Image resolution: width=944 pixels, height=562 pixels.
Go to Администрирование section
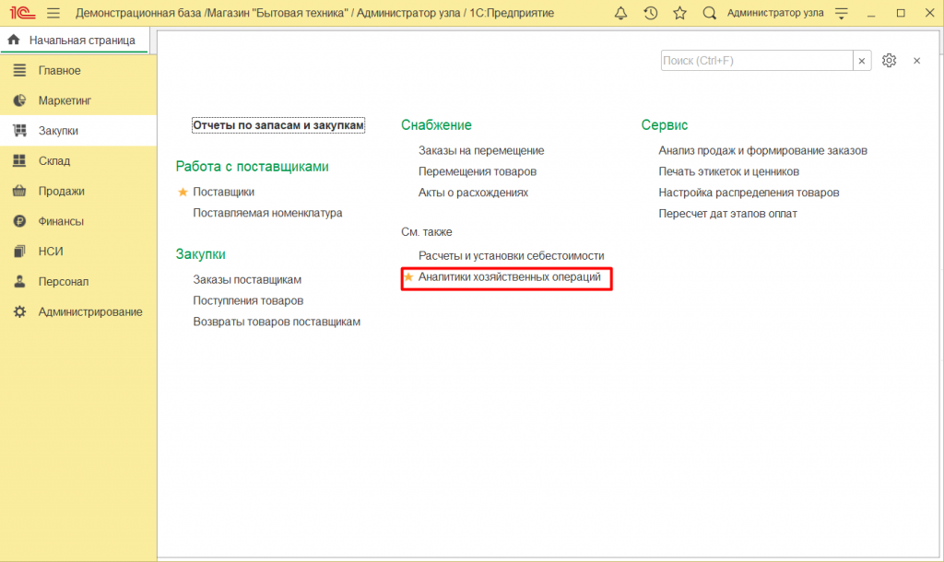[x=89, y=312]
